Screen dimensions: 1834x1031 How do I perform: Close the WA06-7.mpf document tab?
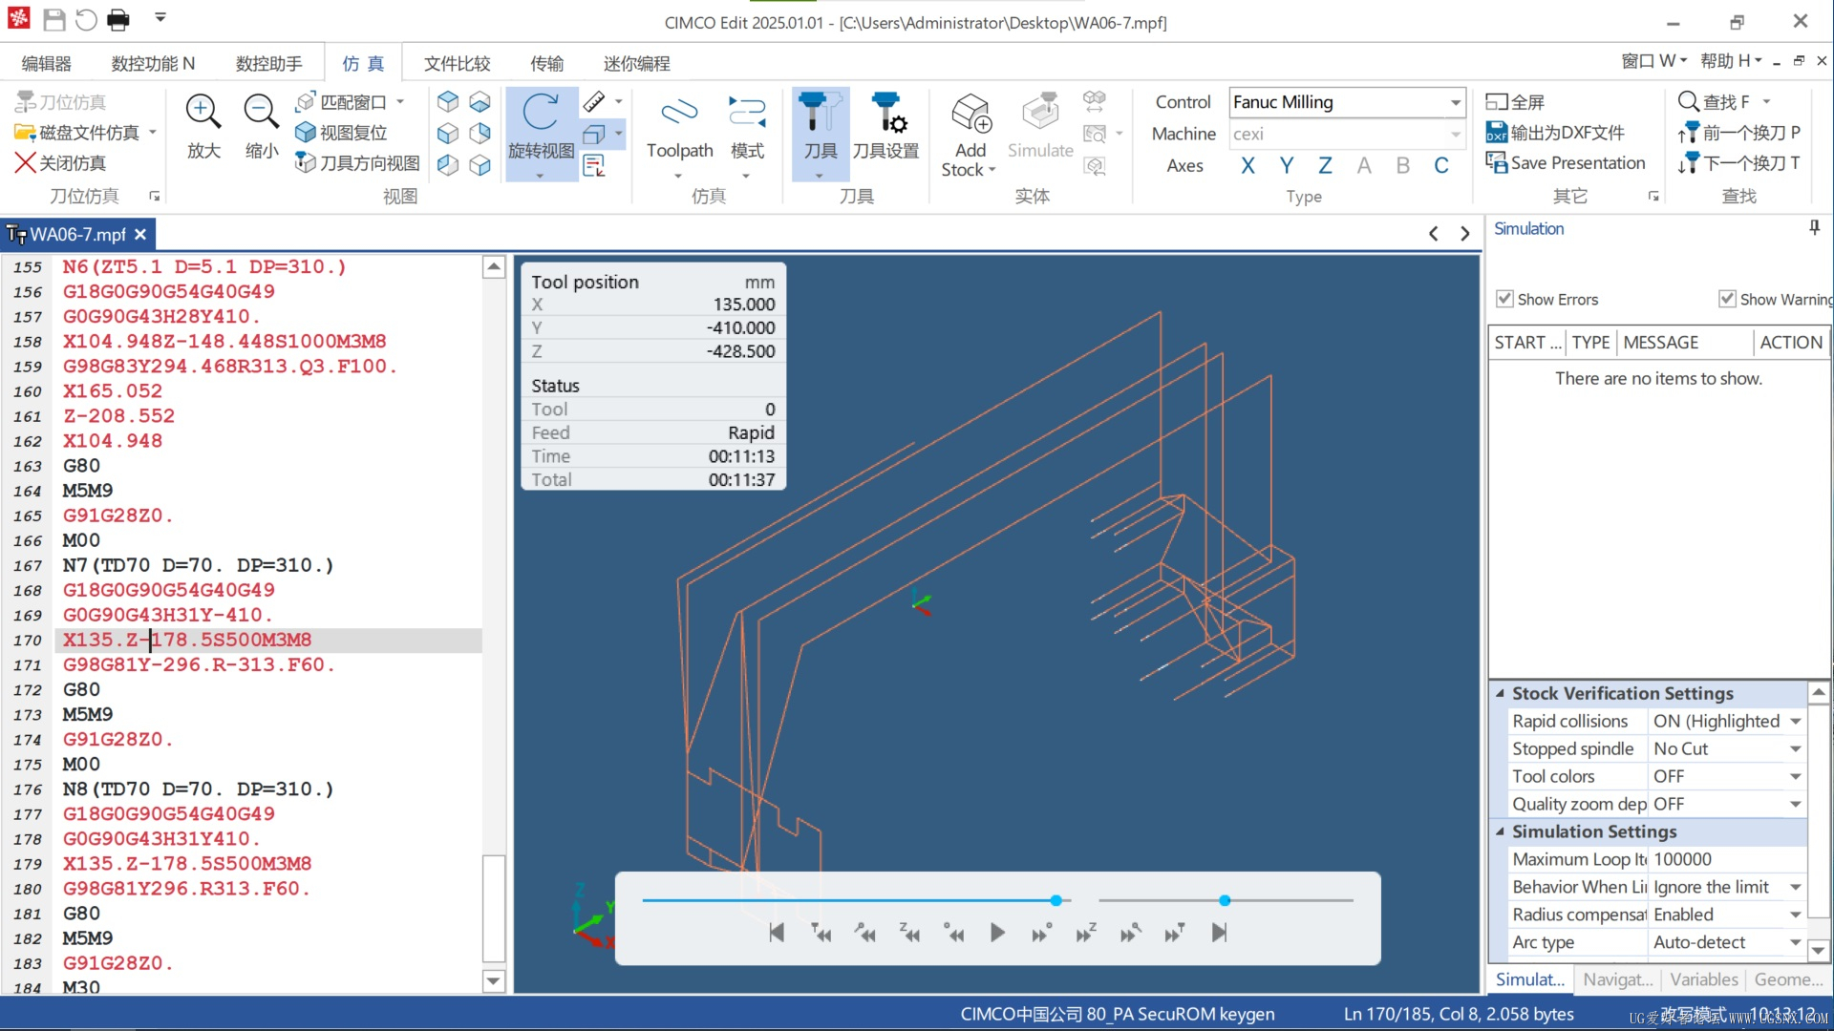click(140, 234)
